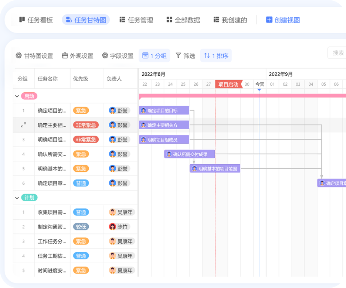Expand the 确定主要相关方 row details
346x288 pixels.
[x=23, y=125]
